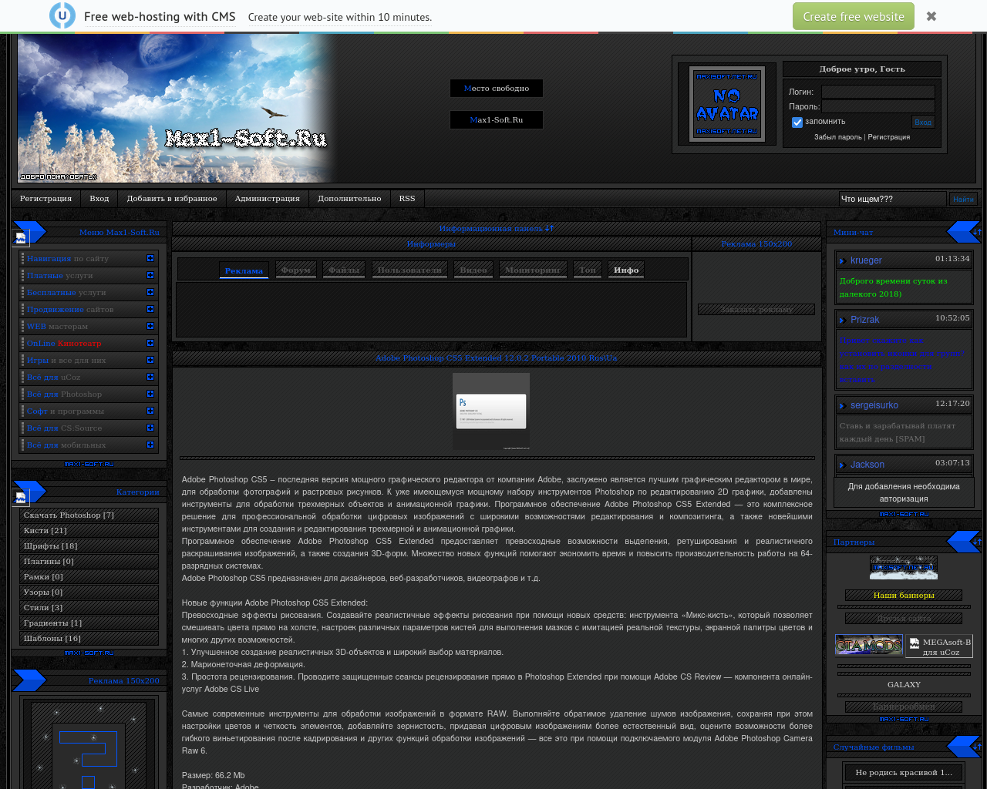Open the Администрация menu item
The height and width of the screenshot is (789, 987).
coord(268,199)
